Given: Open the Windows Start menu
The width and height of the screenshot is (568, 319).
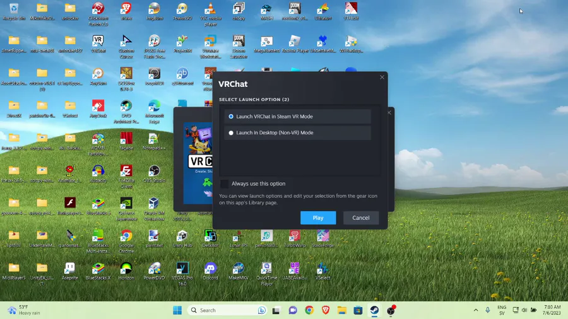Looking at the screenshot, I should (x=177, y=310).
